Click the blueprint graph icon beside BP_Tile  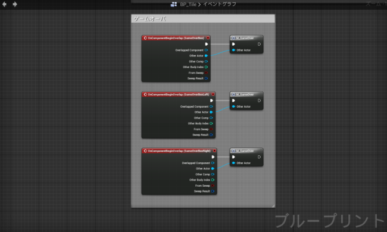pos(174,4)
